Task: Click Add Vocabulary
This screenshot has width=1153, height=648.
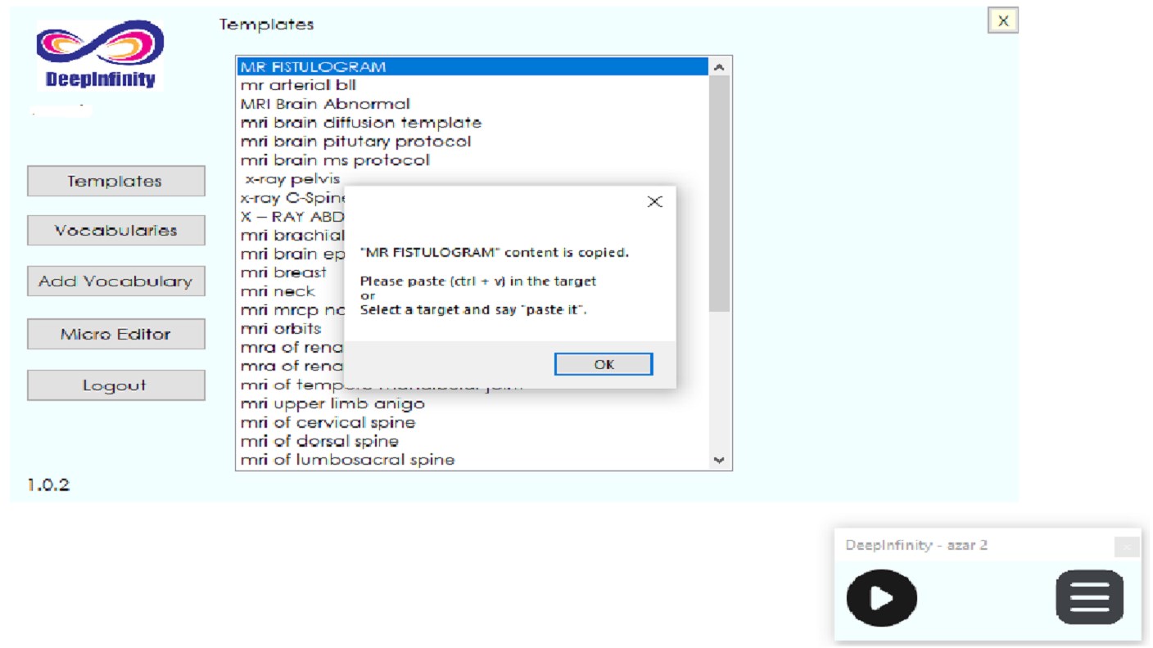Action: pos(115,281)
